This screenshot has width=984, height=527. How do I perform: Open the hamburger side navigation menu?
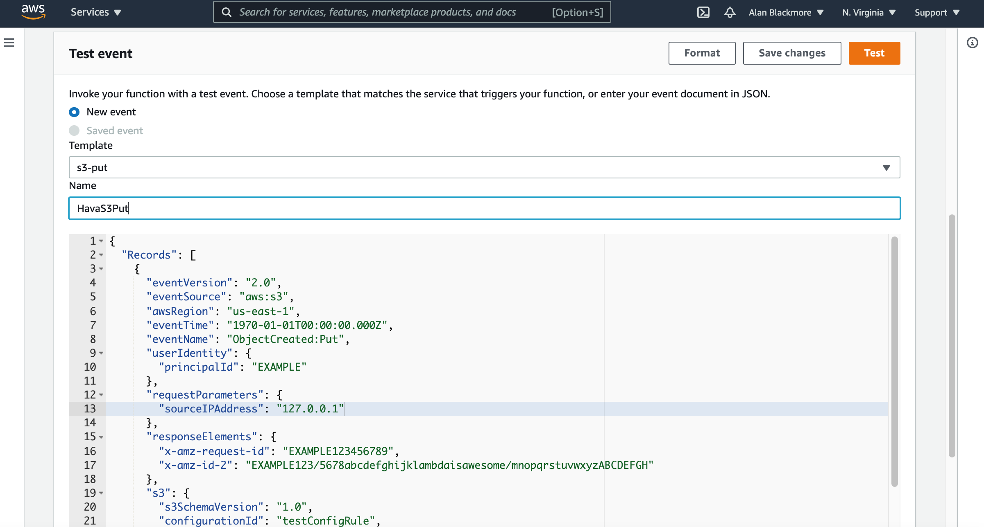9,43
